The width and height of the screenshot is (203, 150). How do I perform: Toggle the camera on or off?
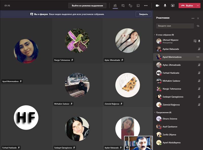157,5
